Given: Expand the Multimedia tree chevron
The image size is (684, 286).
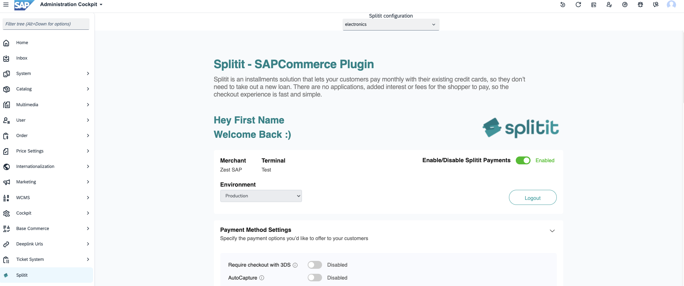Looking at the screenshot, I should 88,105.
